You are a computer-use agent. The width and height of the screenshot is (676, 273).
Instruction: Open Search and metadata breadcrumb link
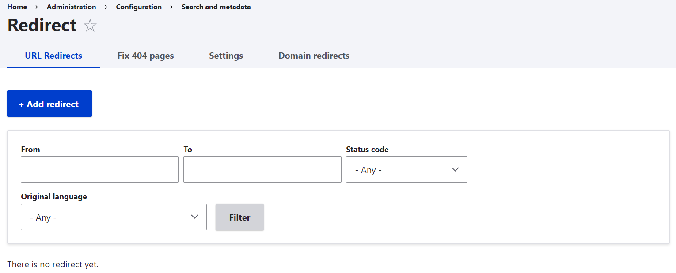[216, 7]
